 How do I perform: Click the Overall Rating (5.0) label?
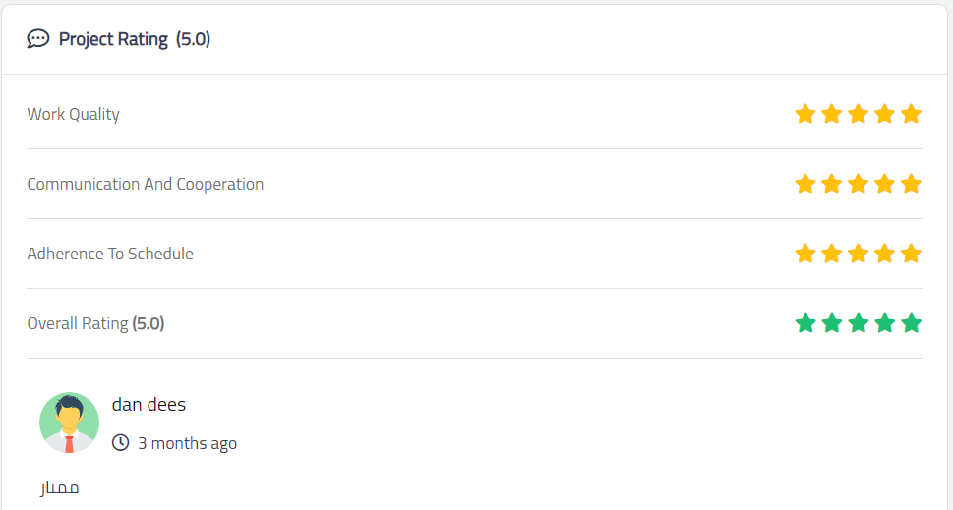point(95,323)
